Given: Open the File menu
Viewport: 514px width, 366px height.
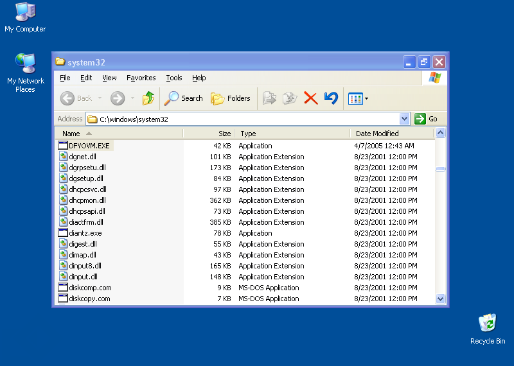Looking at the screenshot, I should click(x=65, y=78).
